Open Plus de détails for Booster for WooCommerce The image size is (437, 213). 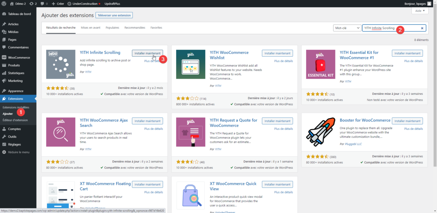click(x=413, y=129)
